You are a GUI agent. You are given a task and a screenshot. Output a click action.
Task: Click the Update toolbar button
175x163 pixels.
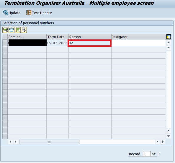click(x=12, y=13)
